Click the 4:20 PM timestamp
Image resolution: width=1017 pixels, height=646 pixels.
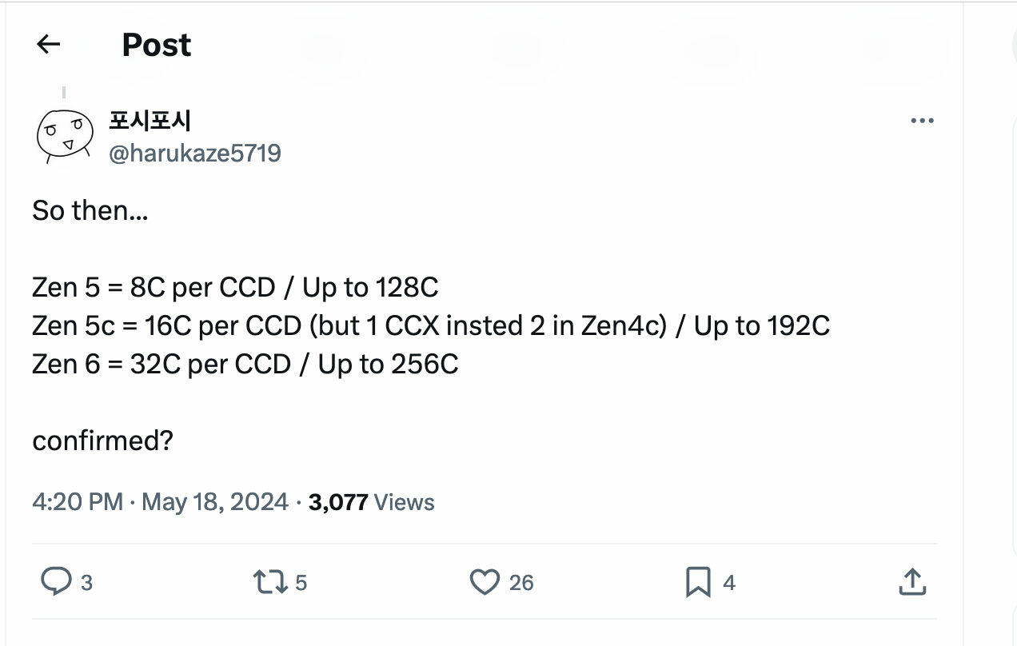(x=78, y=502)
